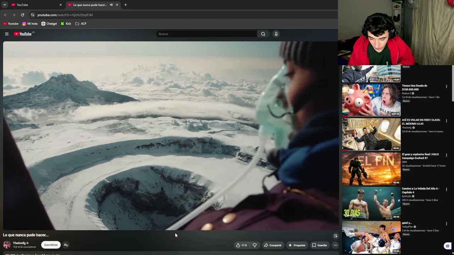Screen dimensions: 454x255
Task: Click the Buscar search input field
Action: tap(207, 34)
